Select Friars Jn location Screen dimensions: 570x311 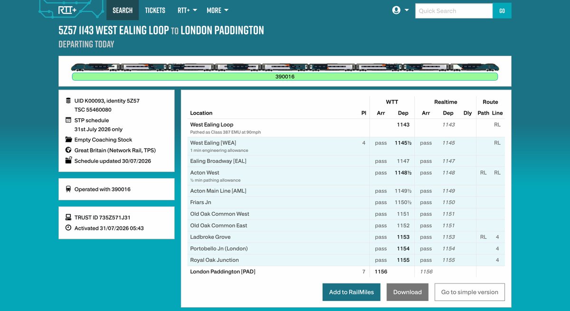pyautogui.click(x=200, y=202)
